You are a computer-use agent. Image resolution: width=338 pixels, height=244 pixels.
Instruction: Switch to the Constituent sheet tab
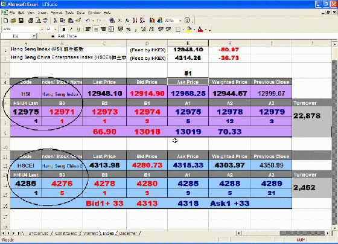(66, 233)
